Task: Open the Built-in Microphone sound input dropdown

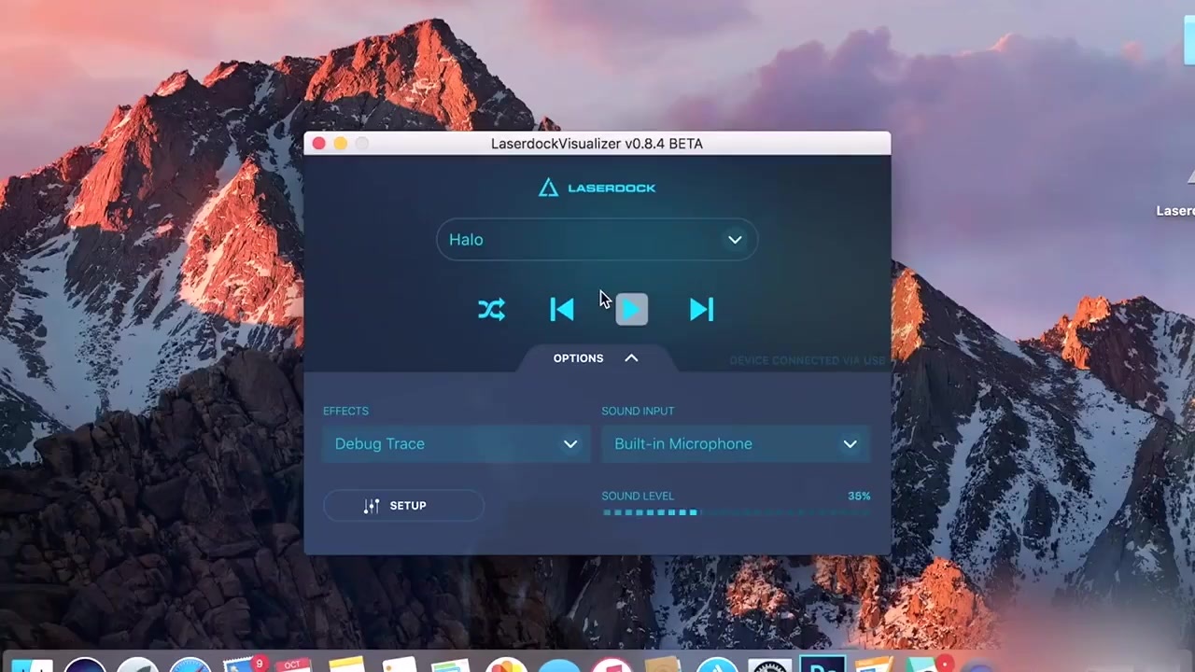Action: click(736, 444)
